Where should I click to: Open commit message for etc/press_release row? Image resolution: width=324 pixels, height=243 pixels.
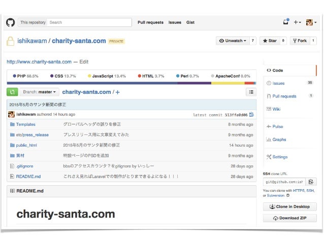(x=96, y=134)
